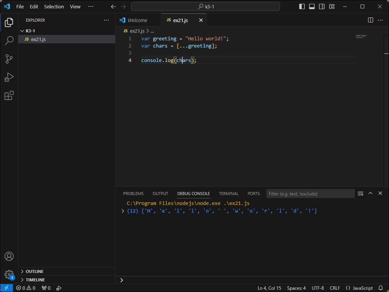Open the Accounts menu icon
Image resolution: width=389 pixels, height=292 pixels.
point(9,256)
